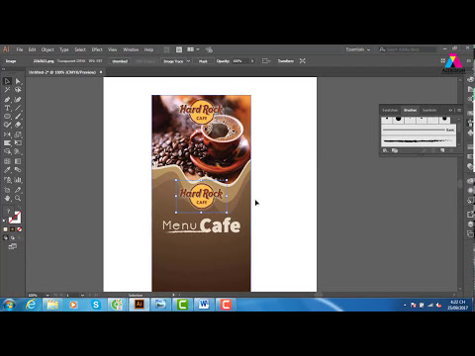Activate the Type tool
Screen dimensions: 475x356
7,108
